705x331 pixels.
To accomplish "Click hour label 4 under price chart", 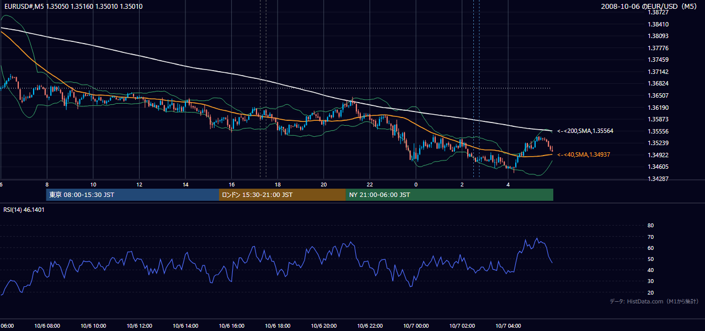I will point(508,184).
